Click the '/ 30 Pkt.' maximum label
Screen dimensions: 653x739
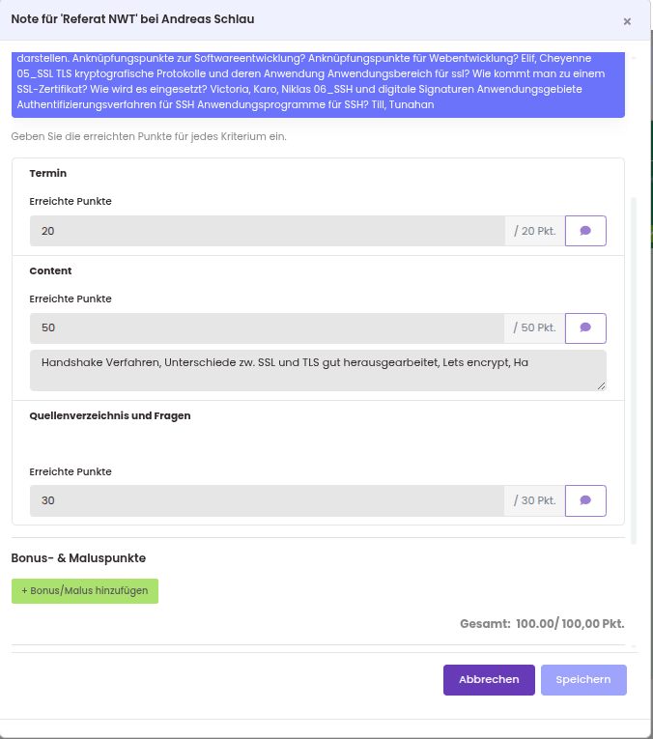point(534,500)
